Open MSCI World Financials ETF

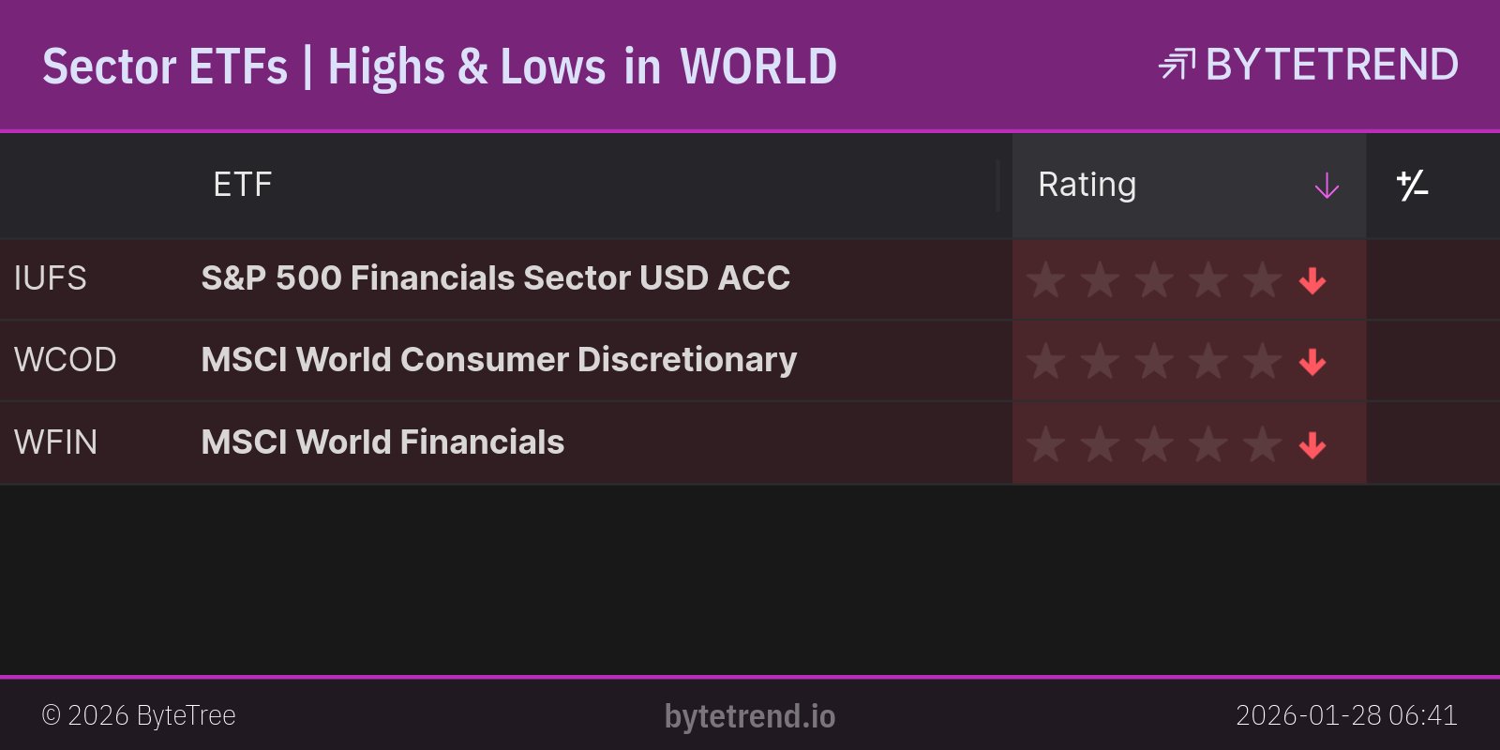(382, 442)
